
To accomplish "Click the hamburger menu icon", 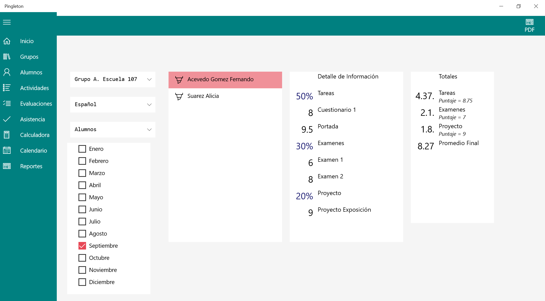I will tap(7, 22).
